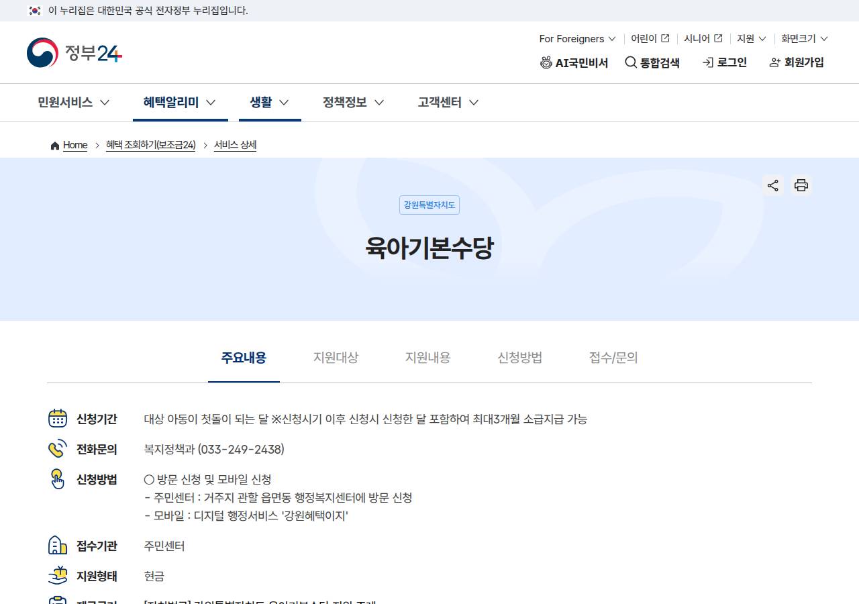The height and width of the screenshot is (604, 859).
Task: Open the 신청방법 tab
Action: pos(519,358)
